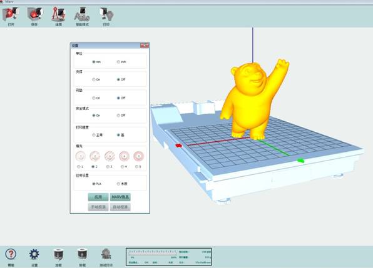Image resolution: width=373 pixels, height=268 pixels.
Task: Click the load filament (加载) spool icon
Action: click(x=59, y=254)
